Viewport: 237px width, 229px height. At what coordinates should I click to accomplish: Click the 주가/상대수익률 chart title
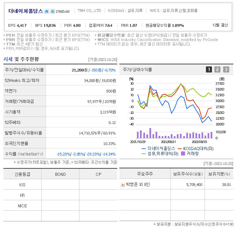point(137,69)
